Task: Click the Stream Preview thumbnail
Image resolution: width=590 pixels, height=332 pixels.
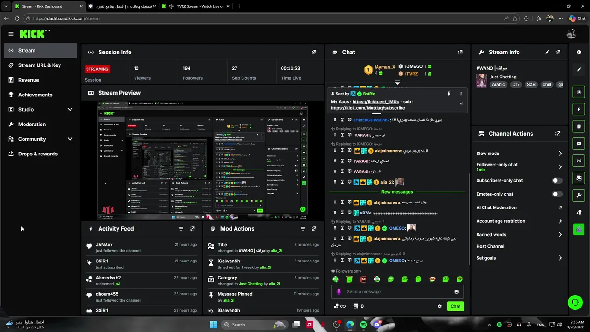Action: (202, 161)
